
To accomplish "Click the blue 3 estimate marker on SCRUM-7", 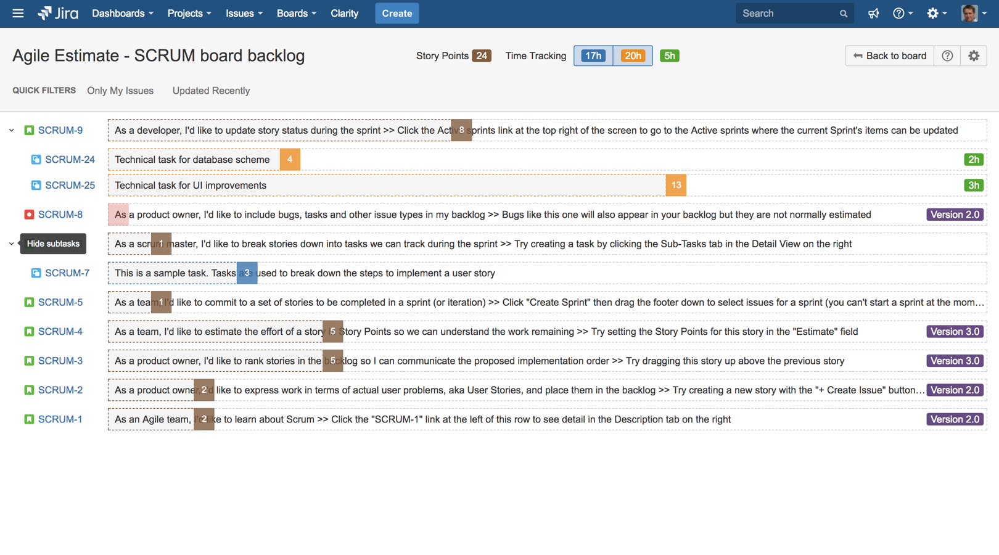I will tap(247, 273).
